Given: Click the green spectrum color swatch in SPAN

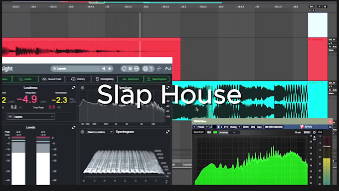Looking at the screenshot, I should (x=215, y=132).
